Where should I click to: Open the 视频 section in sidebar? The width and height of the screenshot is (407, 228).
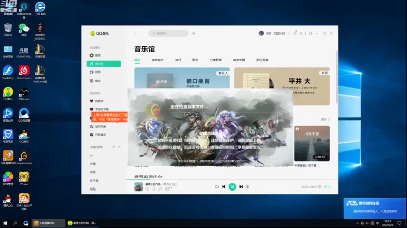[x=95, y=72]
